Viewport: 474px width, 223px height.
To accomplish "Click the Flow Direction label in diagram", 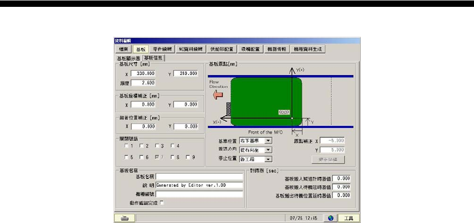I will [218, 84].
